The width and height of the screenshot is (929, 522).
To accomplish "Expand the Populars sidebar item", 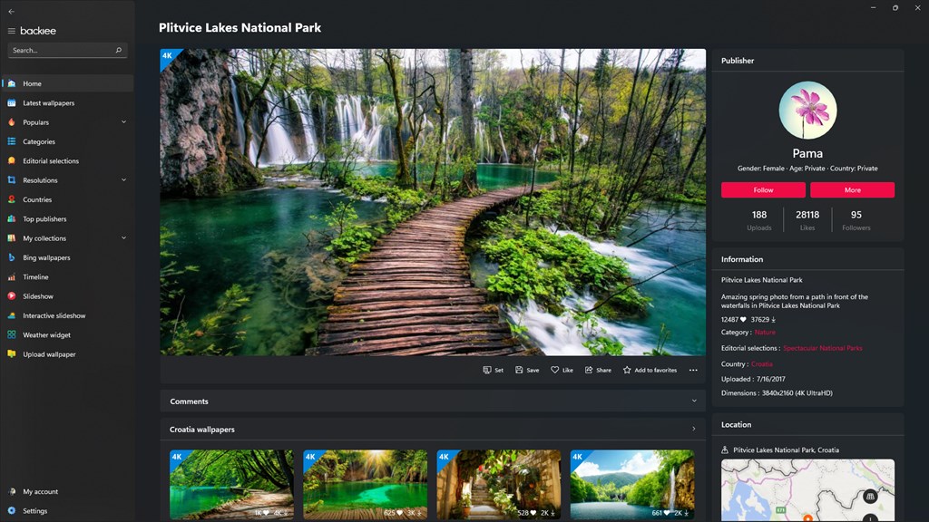I will click(x=123, y=122).
